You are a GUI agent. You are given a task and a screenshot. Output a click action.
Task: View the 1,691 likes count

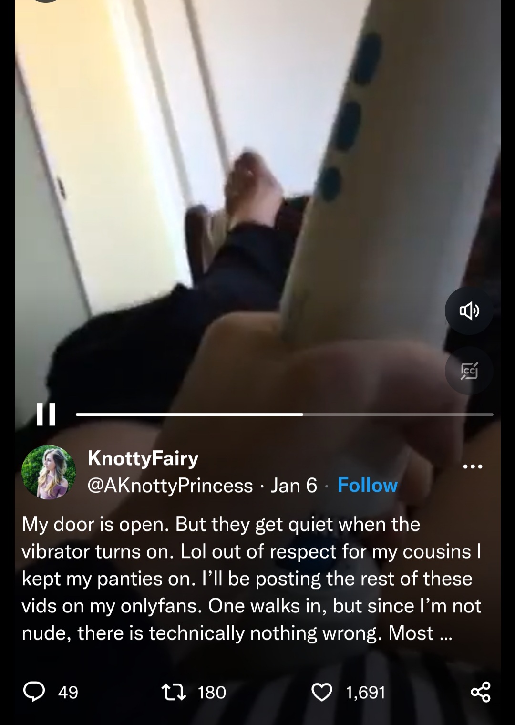[x=365, y=692]
